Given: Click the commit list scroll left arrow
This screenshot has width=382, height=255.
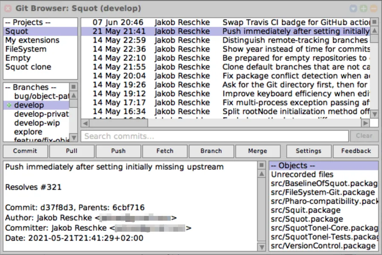Looking at the screenshot, I should click(85, 123).
